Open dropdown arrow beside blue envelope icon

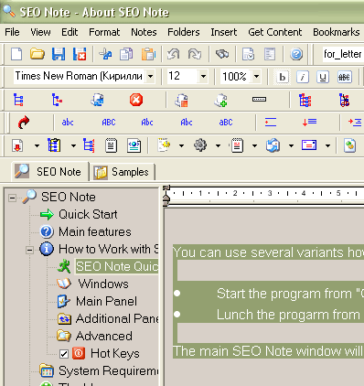pyautogui.click(x=327, y=145)
